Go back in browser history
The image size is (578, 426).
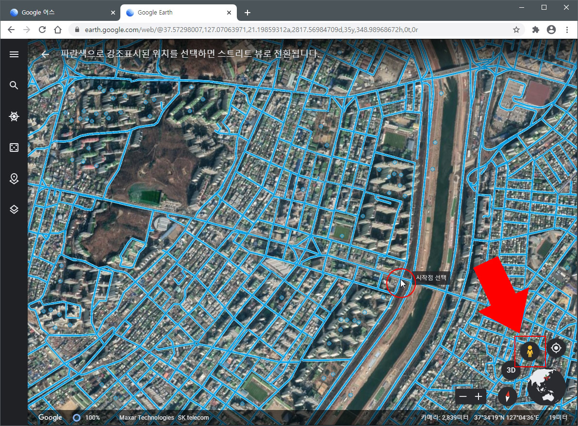click(x=11, y=30)
